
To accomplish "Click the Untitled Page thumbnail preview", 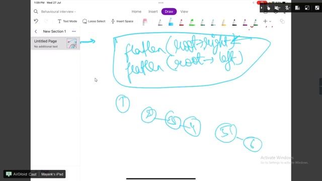I will tap(71, 43).
